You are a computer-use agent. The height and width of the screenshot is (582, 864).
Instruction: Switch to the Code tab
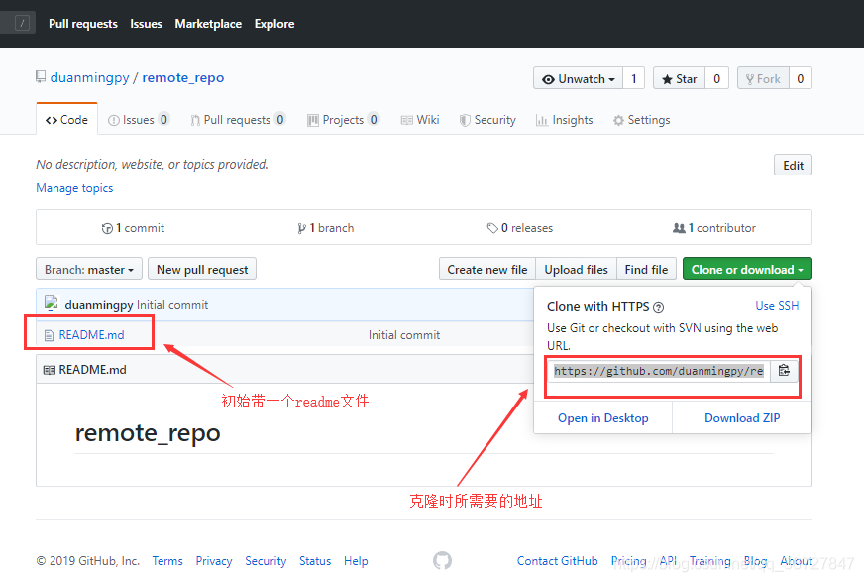(x=66, y=120)
